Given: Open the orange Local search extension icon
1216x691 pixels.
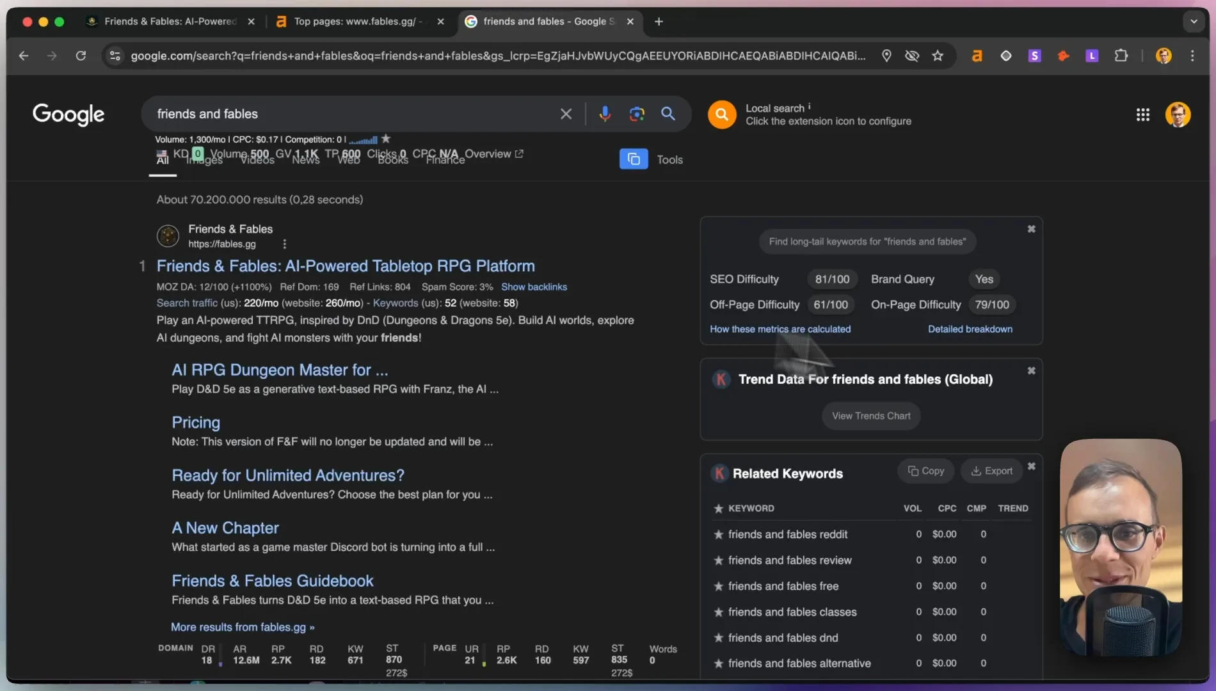Looking at the screenshot, I should coord(722,115).
